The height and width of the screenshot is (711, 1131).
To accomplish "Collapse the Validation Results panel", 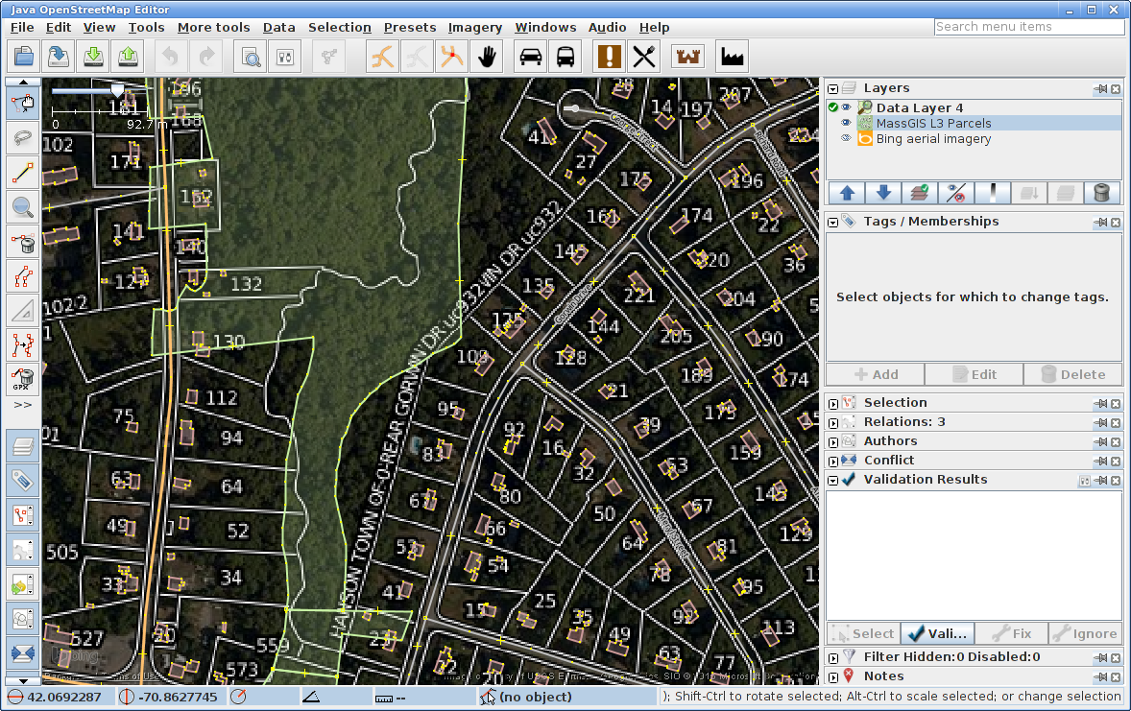I will [x=833, y=480].
